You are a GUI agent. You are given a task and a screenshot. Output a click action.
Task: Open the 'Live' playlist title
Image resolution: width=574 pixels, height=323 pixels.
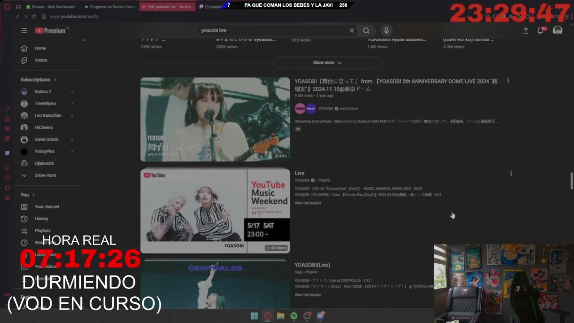300,173
